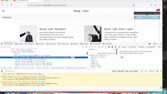Screen dimensions: 167x94
Task: Switch to the Inspector tab
Action: coord(9,44)
